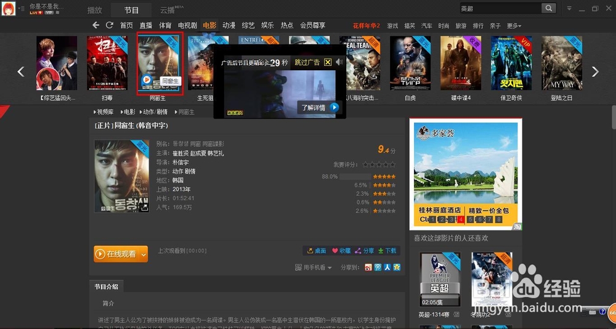The height and width of the screenshot is (329, 616).
Task: Refresh the page with the reload icon
Action: click(110, 25)
